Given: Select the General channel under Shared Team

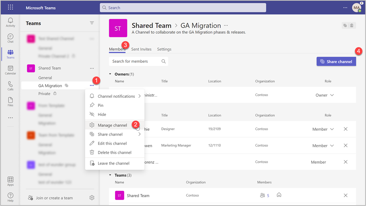Looking at the screenshot, I should click(x=45, y=78).
